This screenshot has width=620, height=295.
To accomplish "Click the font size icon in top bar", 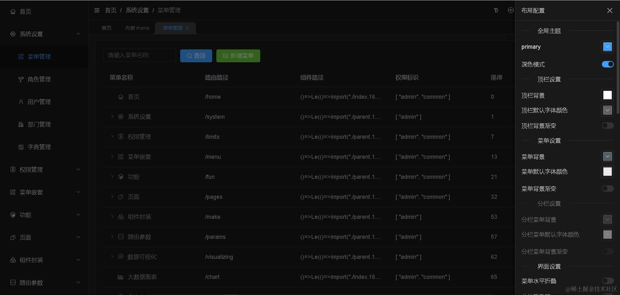I will (496, 10).
